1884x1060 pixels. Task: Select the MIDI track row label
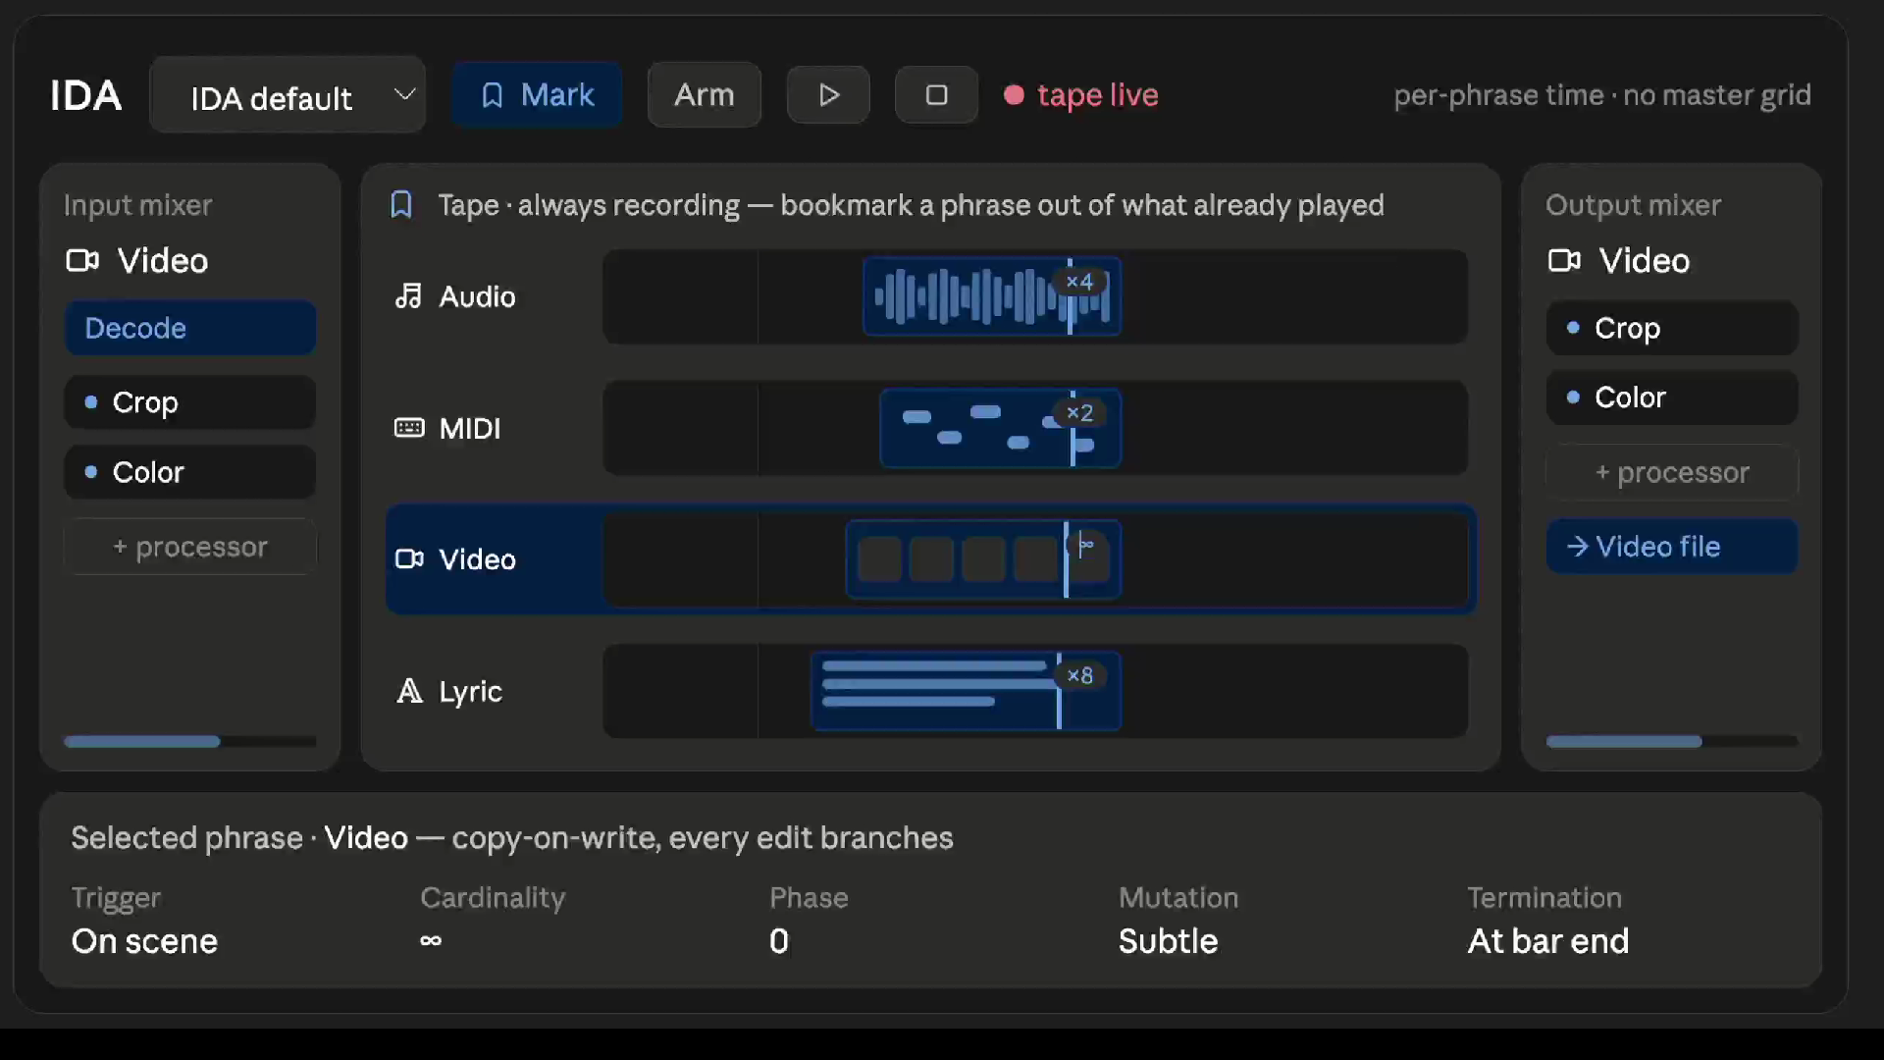(x=470, y=428)
